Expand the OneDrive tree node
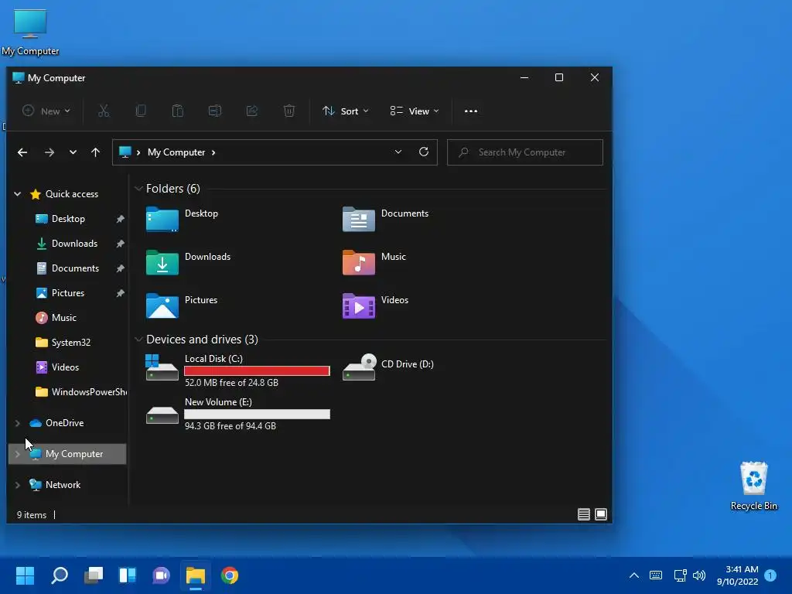Screen dimensions: 792x594 (x=17, y=423)
